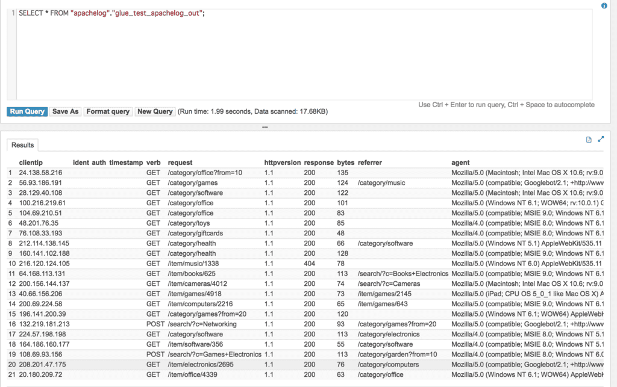Expand the Results panel to full screen

[x=600, y=138]
